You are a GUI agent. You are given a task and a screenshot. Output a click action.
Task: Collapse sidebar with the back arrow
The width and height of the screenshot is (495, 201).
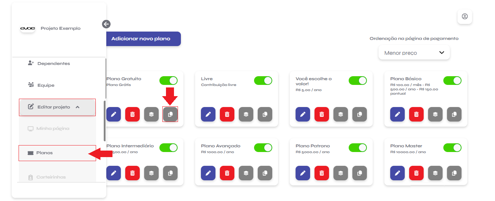[x=106, y=24]
